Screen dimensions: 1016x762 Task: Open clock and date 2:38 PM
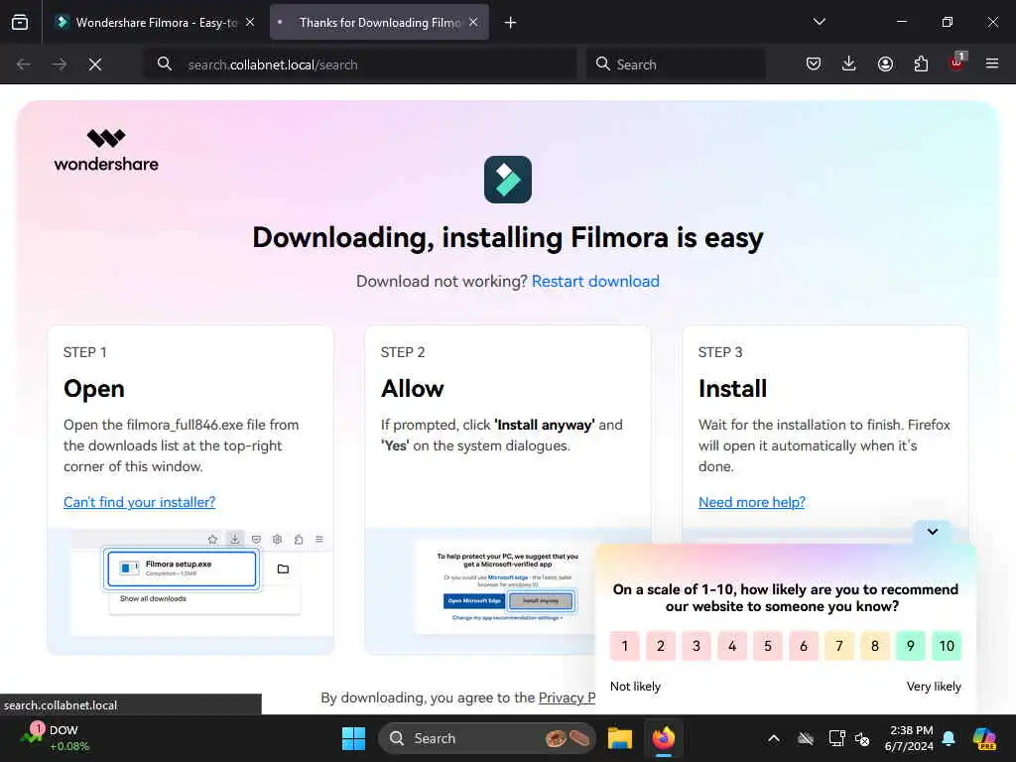[909, 738]
